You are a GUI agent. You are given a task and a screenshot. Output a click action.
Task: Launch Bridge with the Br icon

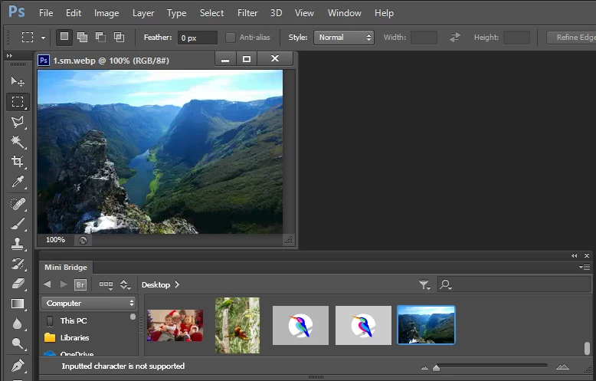pos(80,284)
